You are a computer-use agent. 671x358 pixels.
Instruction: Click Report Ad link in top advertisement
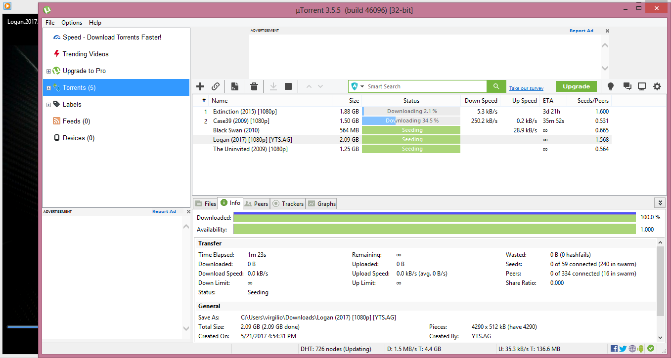coord(581,31)
